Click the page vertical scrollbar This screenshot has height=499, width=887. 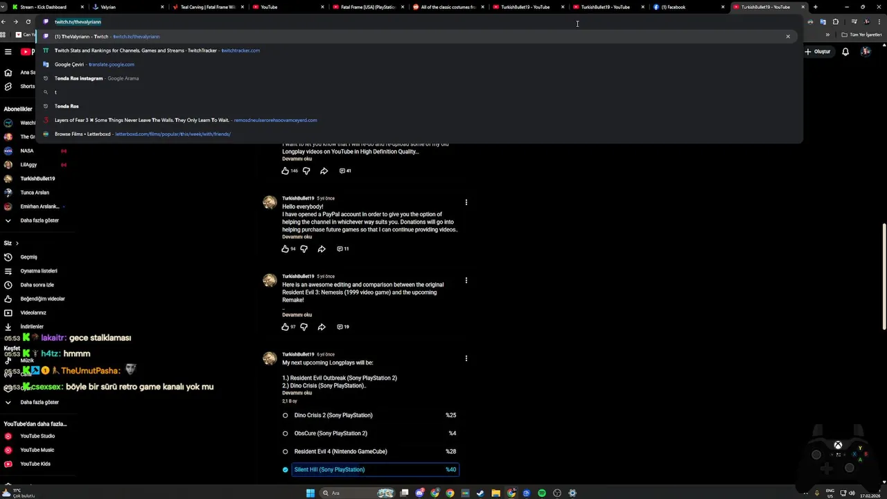(x=884, y=277)
